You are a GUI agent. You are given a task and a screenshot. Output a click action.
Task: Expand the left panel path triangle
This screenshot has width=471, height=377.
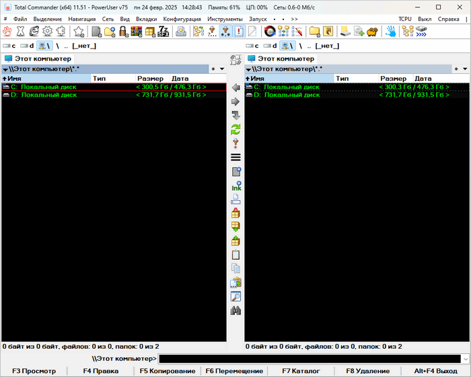pyautogui.click(x=5, y=70)
